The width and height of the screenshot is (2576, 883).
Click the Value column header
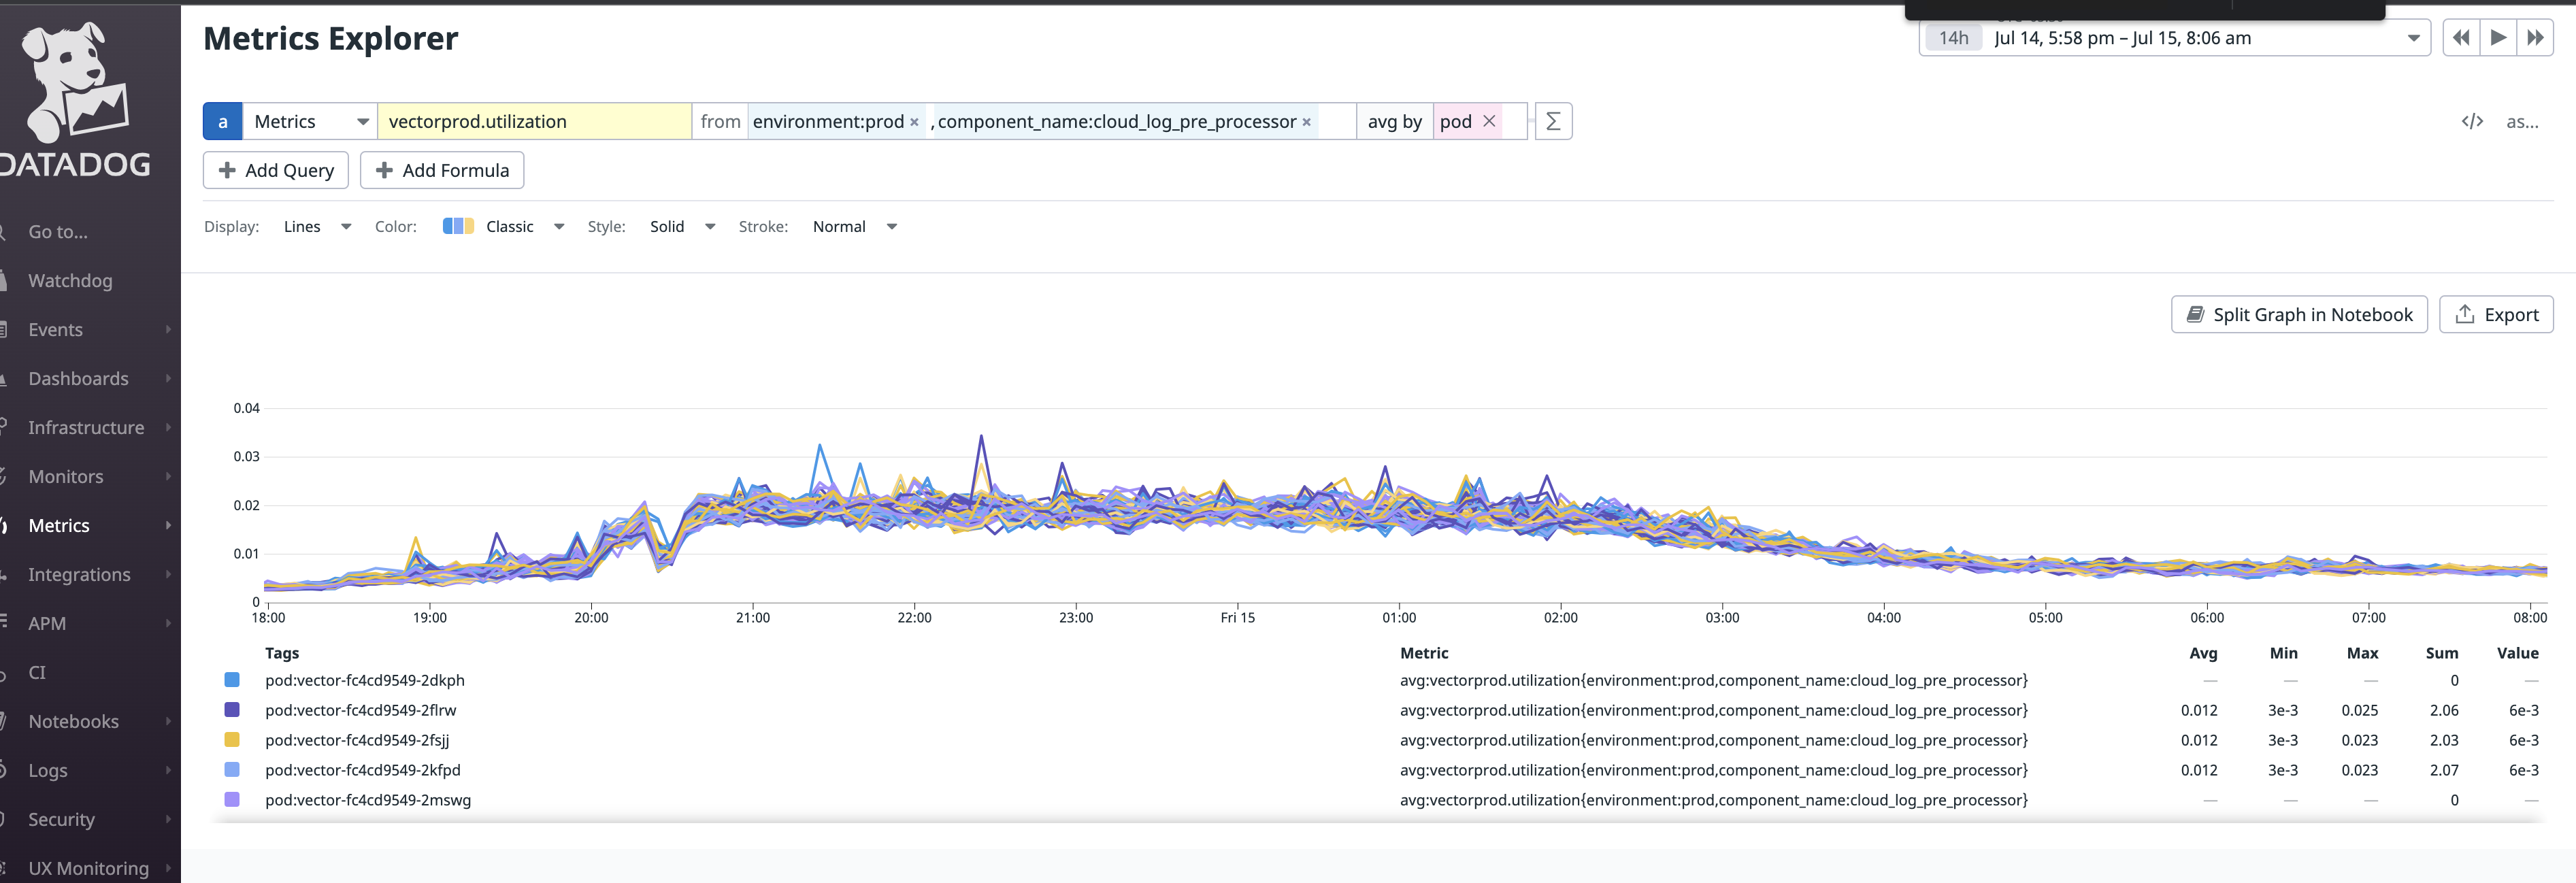pyautogui.click(x=2517, y=653)
